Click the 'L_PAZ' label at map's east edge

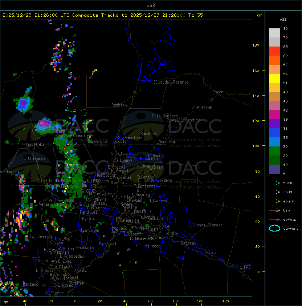click(x=245, y=267)
